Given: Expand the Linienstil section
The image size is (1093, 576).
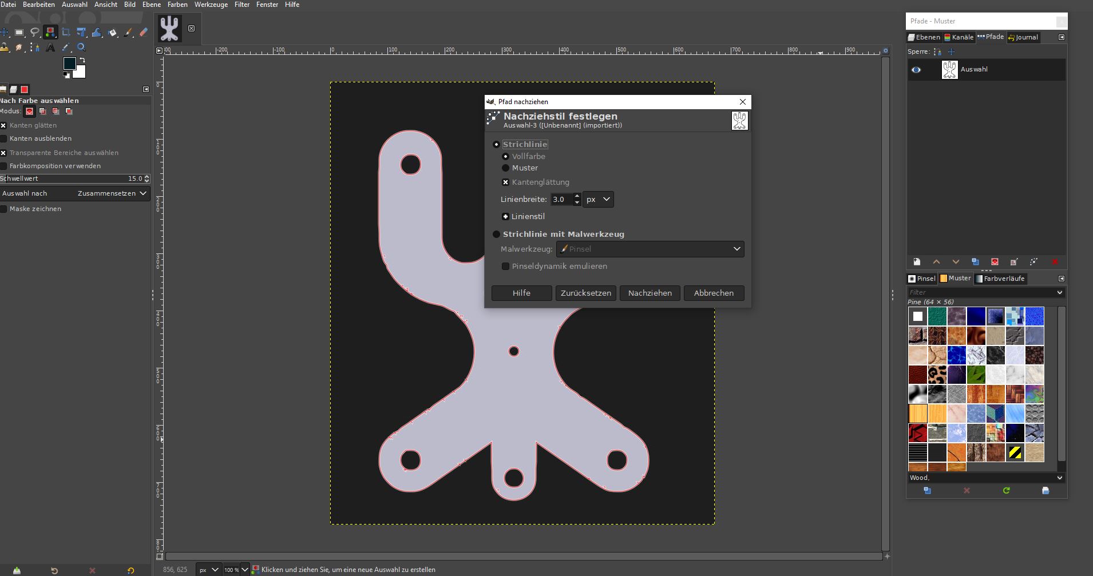Looking at the screenshot, I should (x=505, y=217).
